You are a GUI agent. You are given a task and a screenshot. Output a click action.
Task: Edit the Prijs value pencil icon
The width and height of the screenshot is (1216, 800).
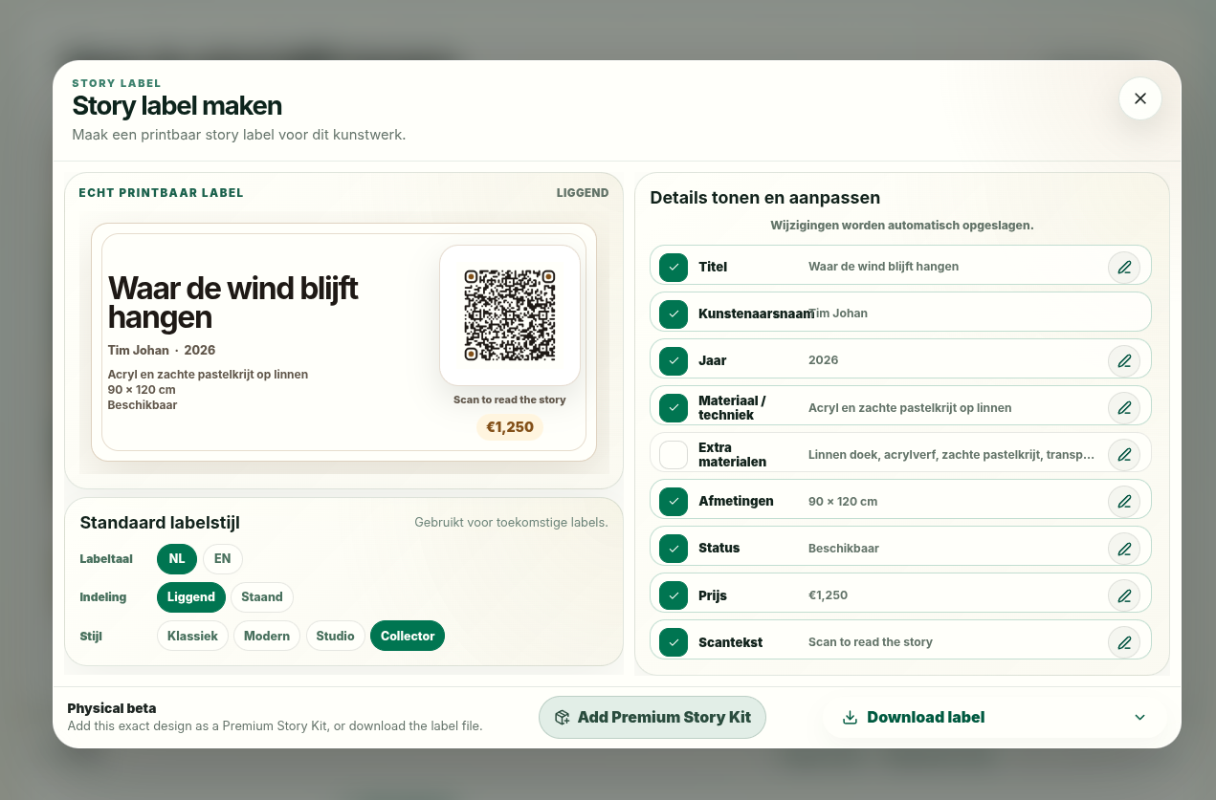coord(1124,595)
